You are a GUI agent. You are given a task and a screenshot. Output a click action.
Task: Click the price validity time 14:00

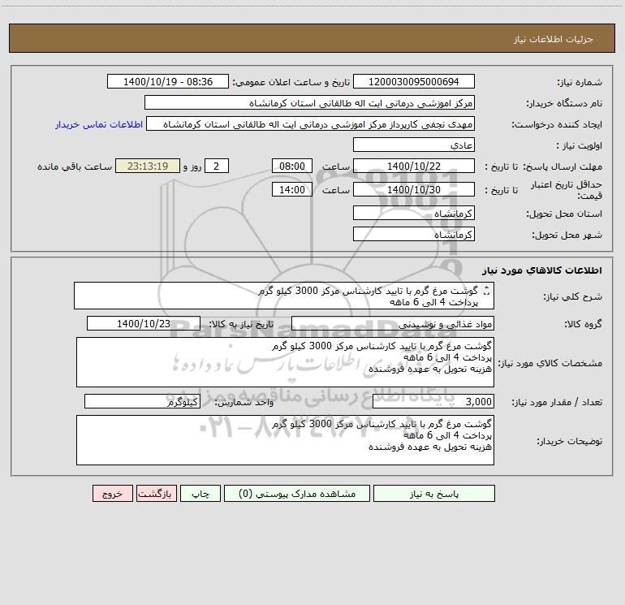pyautogui.click(x=291, y=189)
